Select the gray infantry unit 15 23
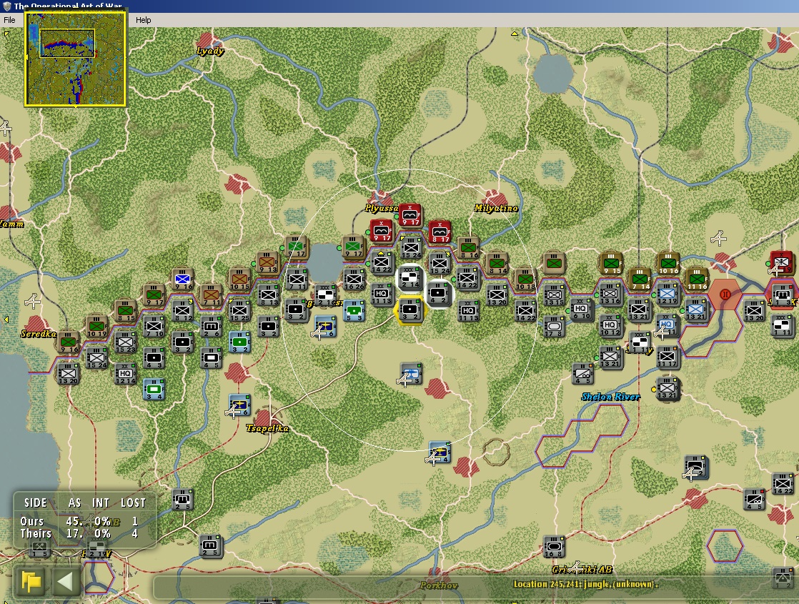 [125, 342]
